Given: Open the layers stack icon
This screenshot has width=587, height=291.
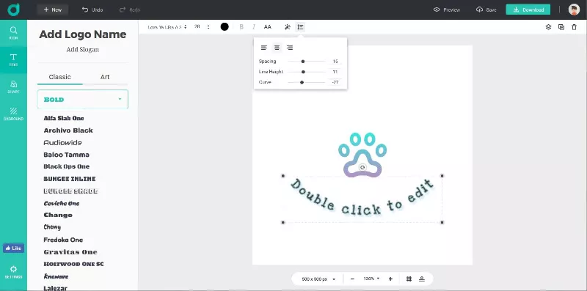Looking at the screenshot, I should coord(548,27).
